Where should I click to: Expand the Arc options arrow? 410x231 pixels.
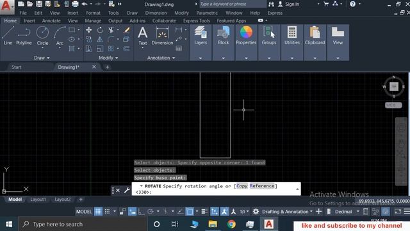point(60,49)
